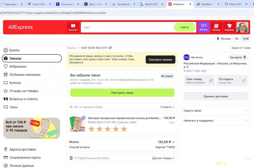The height and width of the screenshot is (168, 254).
Task: Open Избранное in the sidebar
Action: pyautogui.click(x=15, y=66)
